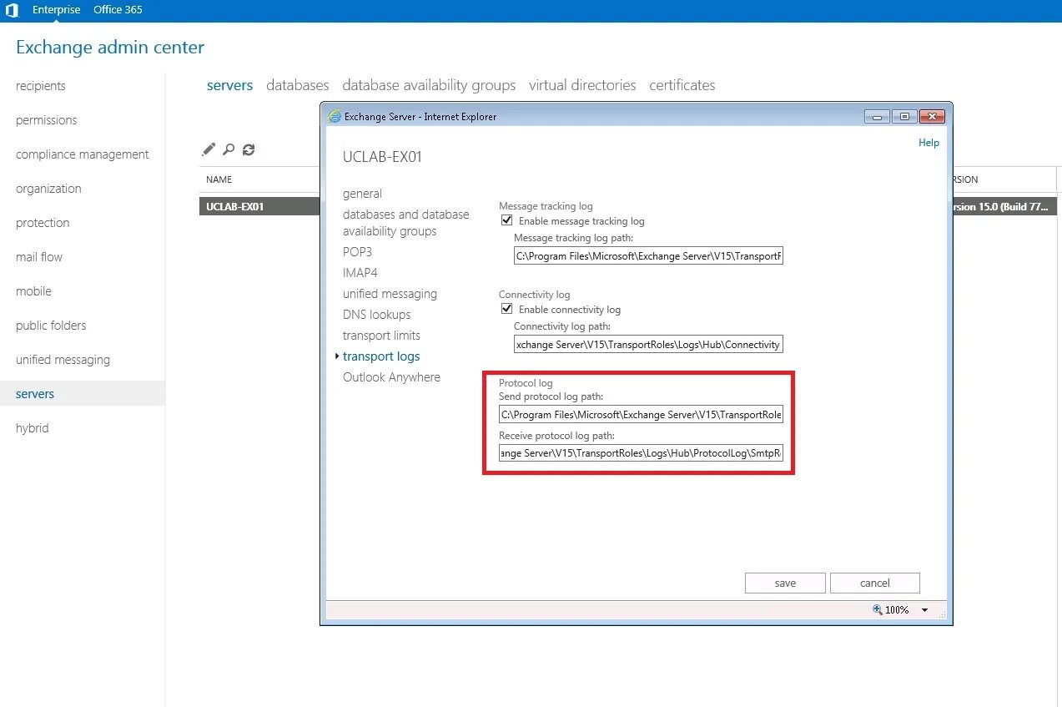Click the Connectivity log path field
The width and height of the screenshot is (1062, 707).
648,345
